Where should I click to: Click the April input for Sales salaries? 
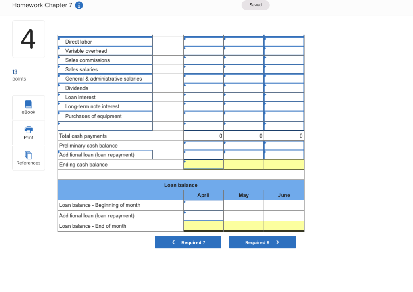tap(203, 69)
